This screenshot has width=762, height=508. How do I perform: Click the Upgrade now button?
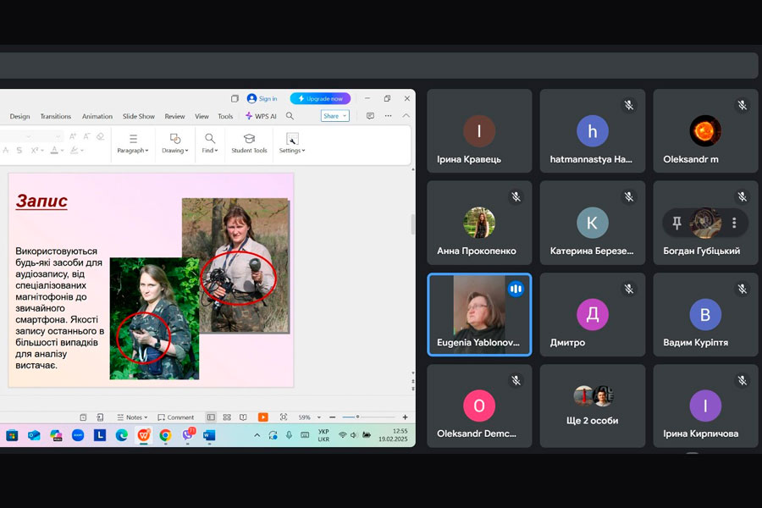(320, 98)
